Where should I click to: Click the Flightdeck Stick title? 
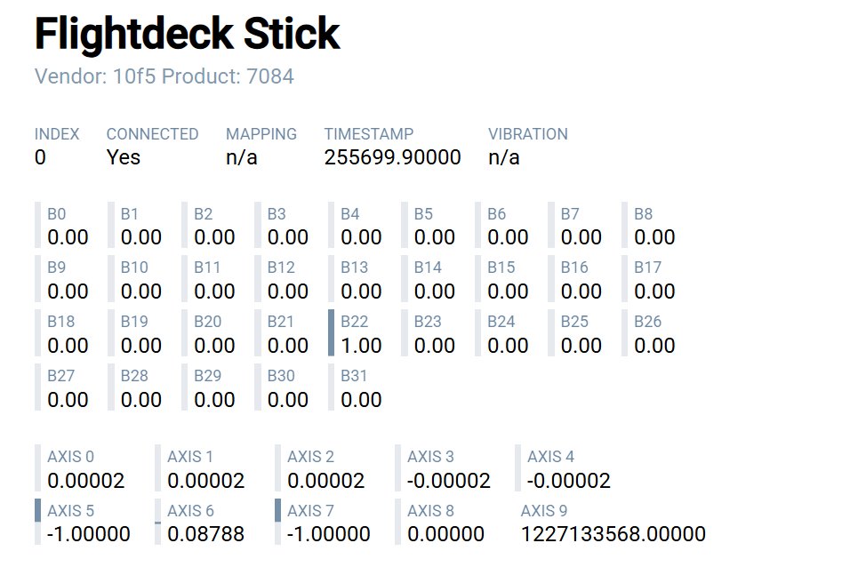point(187,35)
